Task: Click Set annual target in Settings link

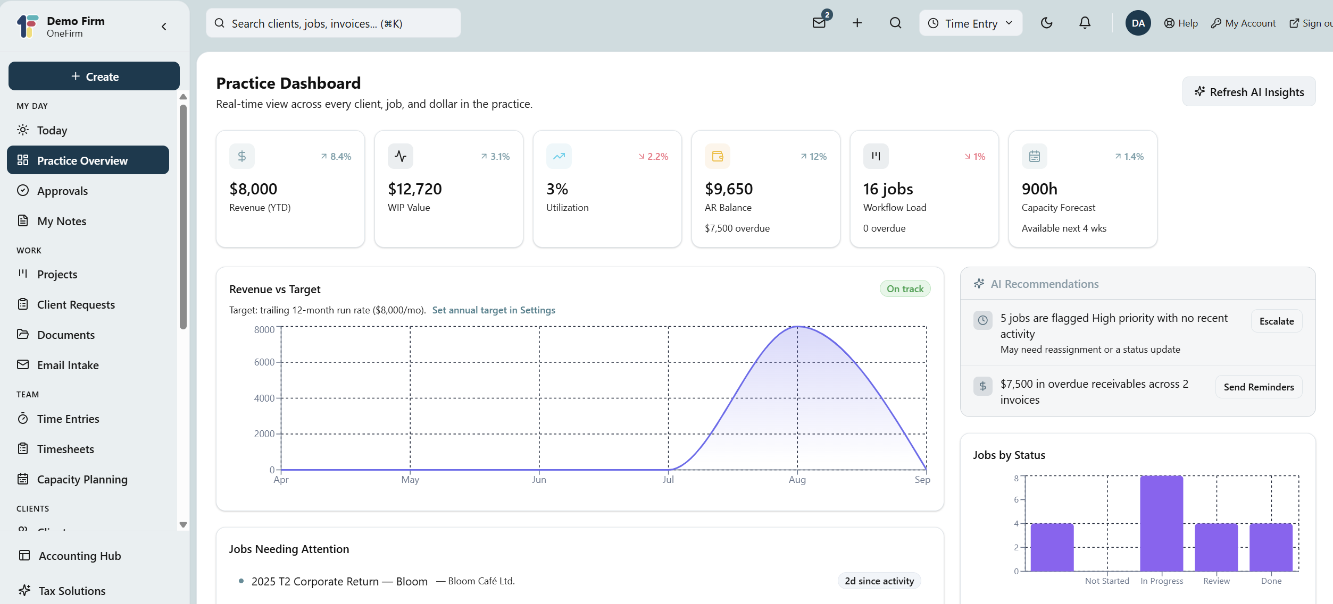Action: 494,310
